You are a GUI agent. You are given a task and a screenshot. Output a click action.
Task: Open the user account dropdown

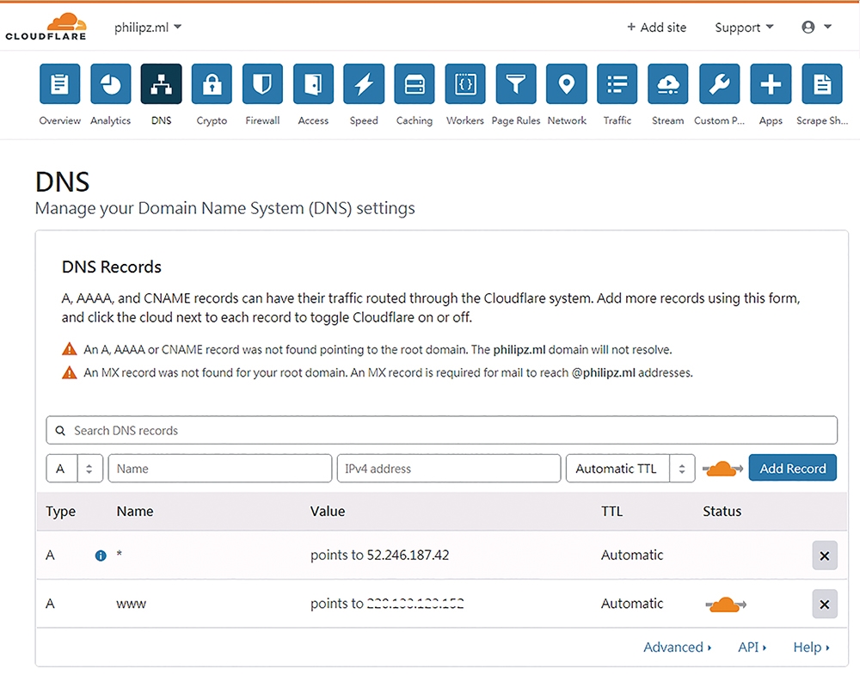pos(817,27)
